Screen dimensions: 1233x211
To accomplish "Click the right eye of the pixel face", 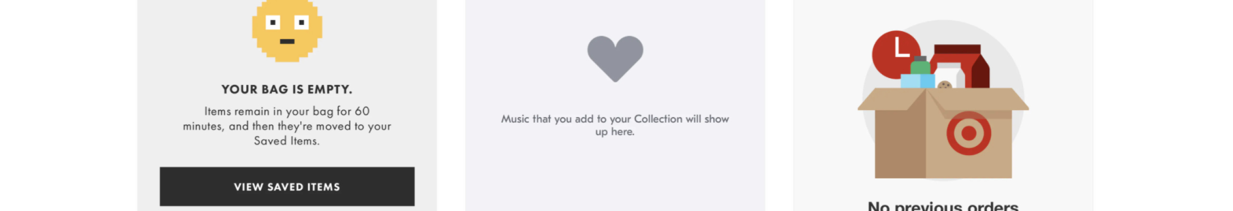I will click(x=302, y=22).
